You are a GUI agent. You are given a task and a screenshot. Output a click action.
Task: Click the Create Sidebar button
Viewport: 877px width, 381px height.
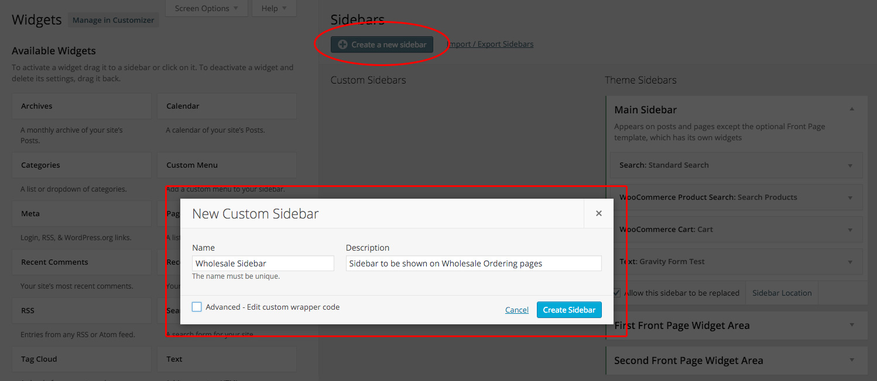(568, 310)
